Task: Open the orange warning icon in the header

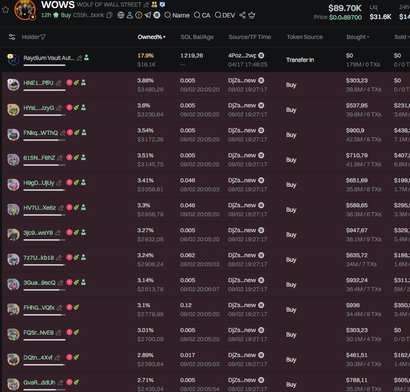Action: [x=139, y=15]
